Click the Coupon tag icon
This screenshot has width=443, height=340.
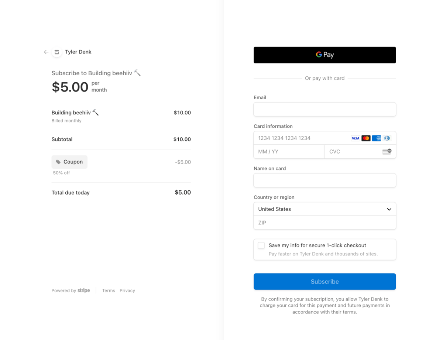(58, 162)
